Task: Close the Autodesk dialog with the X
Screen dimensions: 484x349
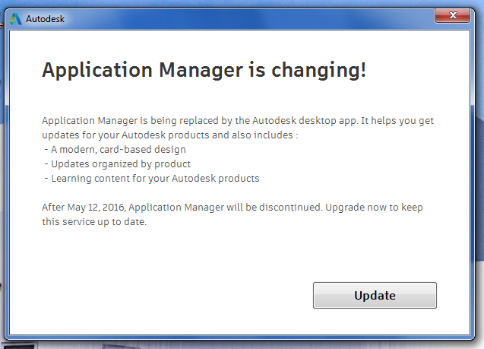Action: (x=453, y=15)
